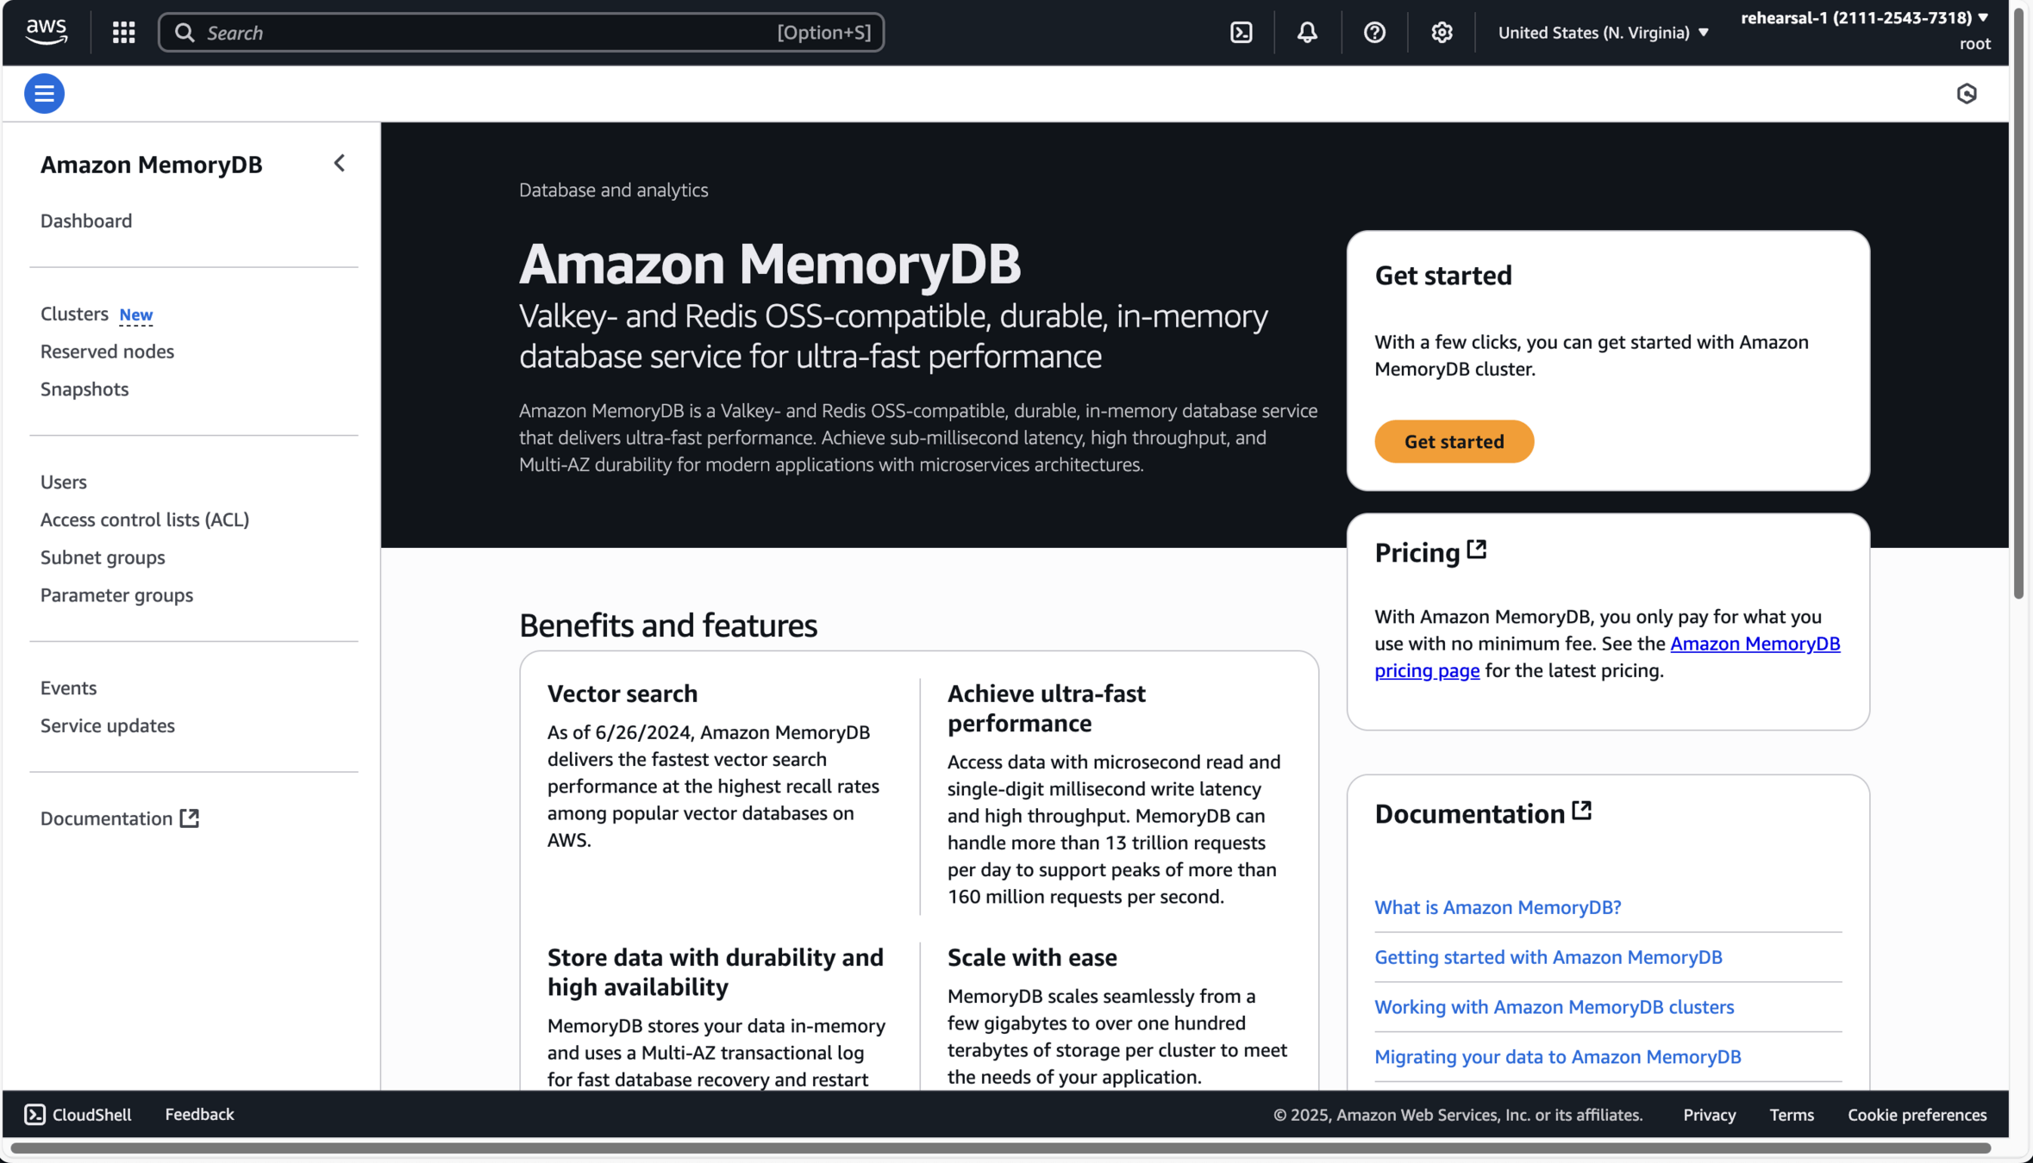
Task: Launch CloudShell from top bar icon
Action: point(1241,33)
